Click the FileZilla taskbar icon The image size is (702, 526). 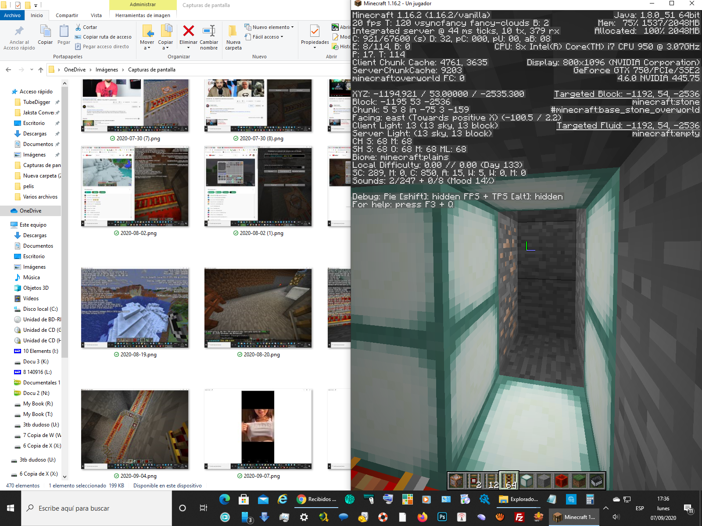[x=519, y=517]
